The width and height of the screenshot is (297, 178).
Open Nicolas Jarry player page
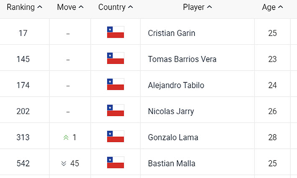(171, 111)
